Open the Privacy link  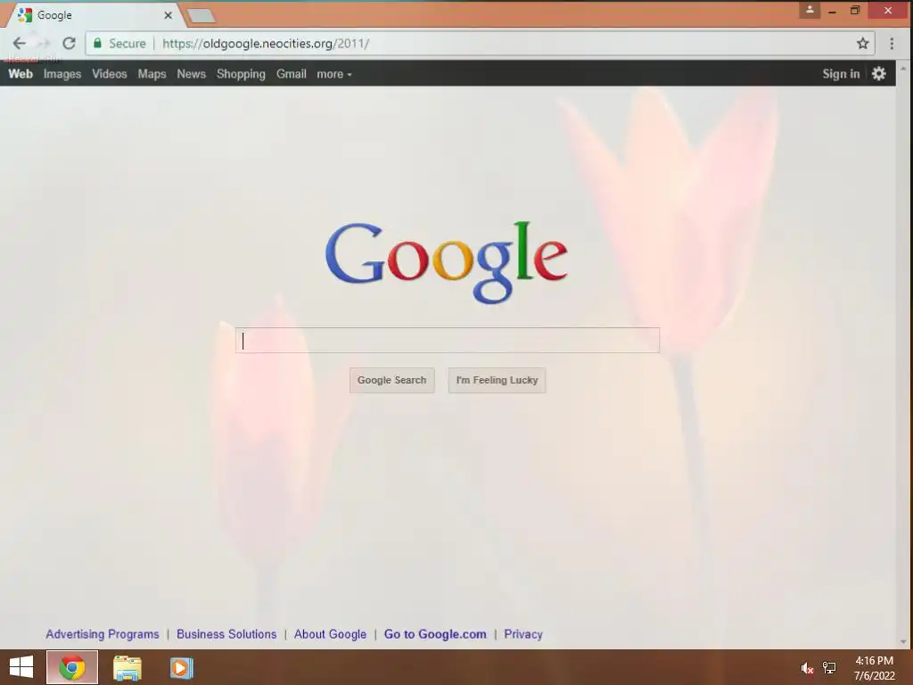click(x=522, y=634)
